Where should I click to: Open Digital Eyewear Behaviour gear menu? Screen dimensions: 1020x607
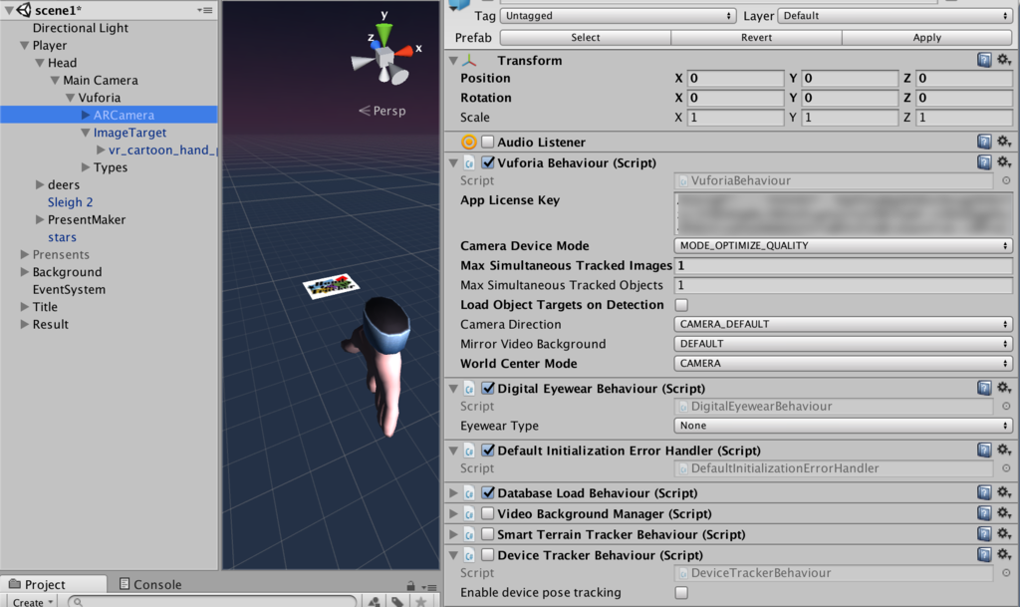point(1004,388)
